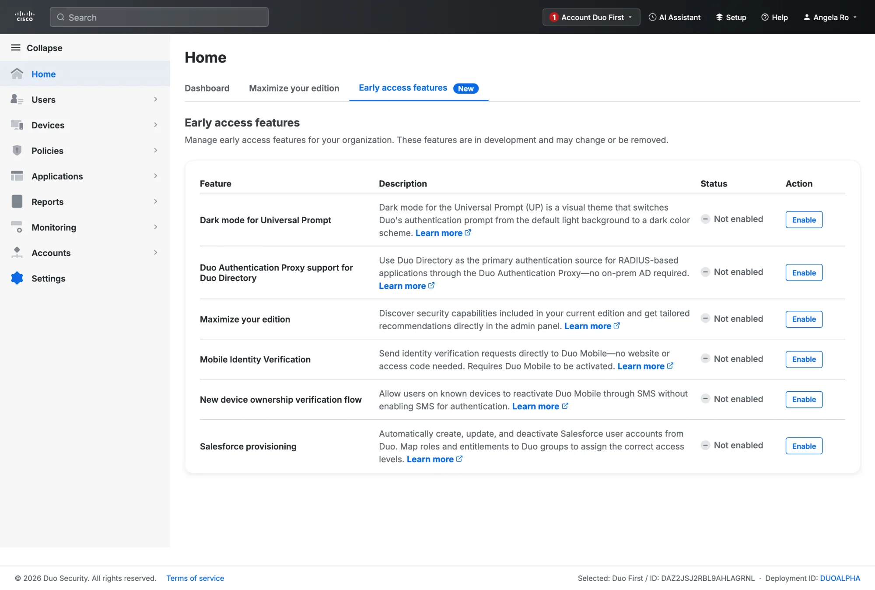This screenshot has height=590, width=875.
Task: Click the Collapse sidebar label
Action: coord(45,48)
